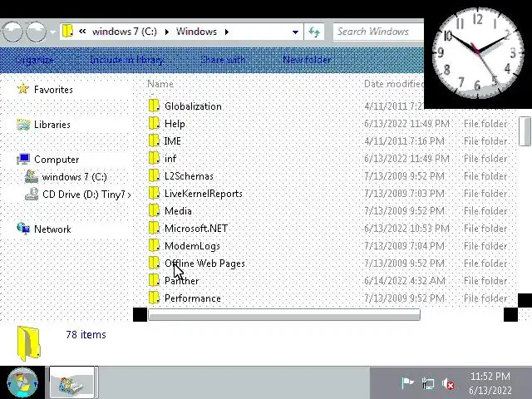Select the Performance folder name

pos(193,298)
